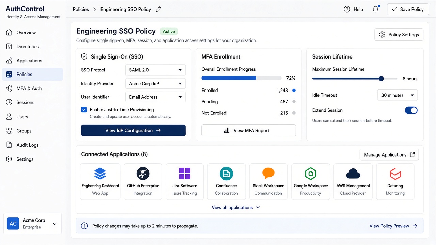Go to Settings in the sidebar
This screenshot has width=436, height=245.
pos(32,159)
